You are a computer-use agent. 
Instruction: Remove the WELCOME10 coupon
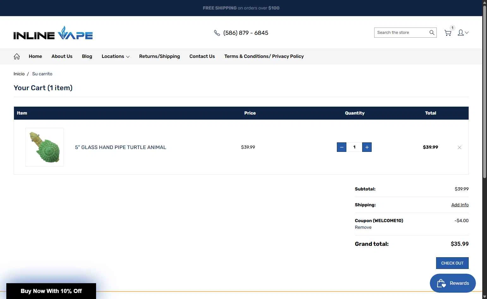click(x=363, y=227)
